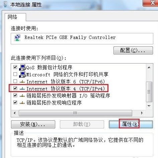Screen dimensions: 158x158
Task: Click the list's scroll up arrow
Action: [x=149, y=67]
